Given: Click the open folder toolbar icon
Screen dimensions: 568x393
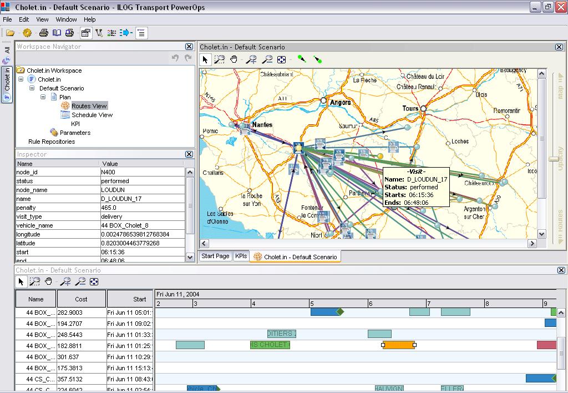Looking at the screenshot, I should pyautogui.click(x=10, y=33).
